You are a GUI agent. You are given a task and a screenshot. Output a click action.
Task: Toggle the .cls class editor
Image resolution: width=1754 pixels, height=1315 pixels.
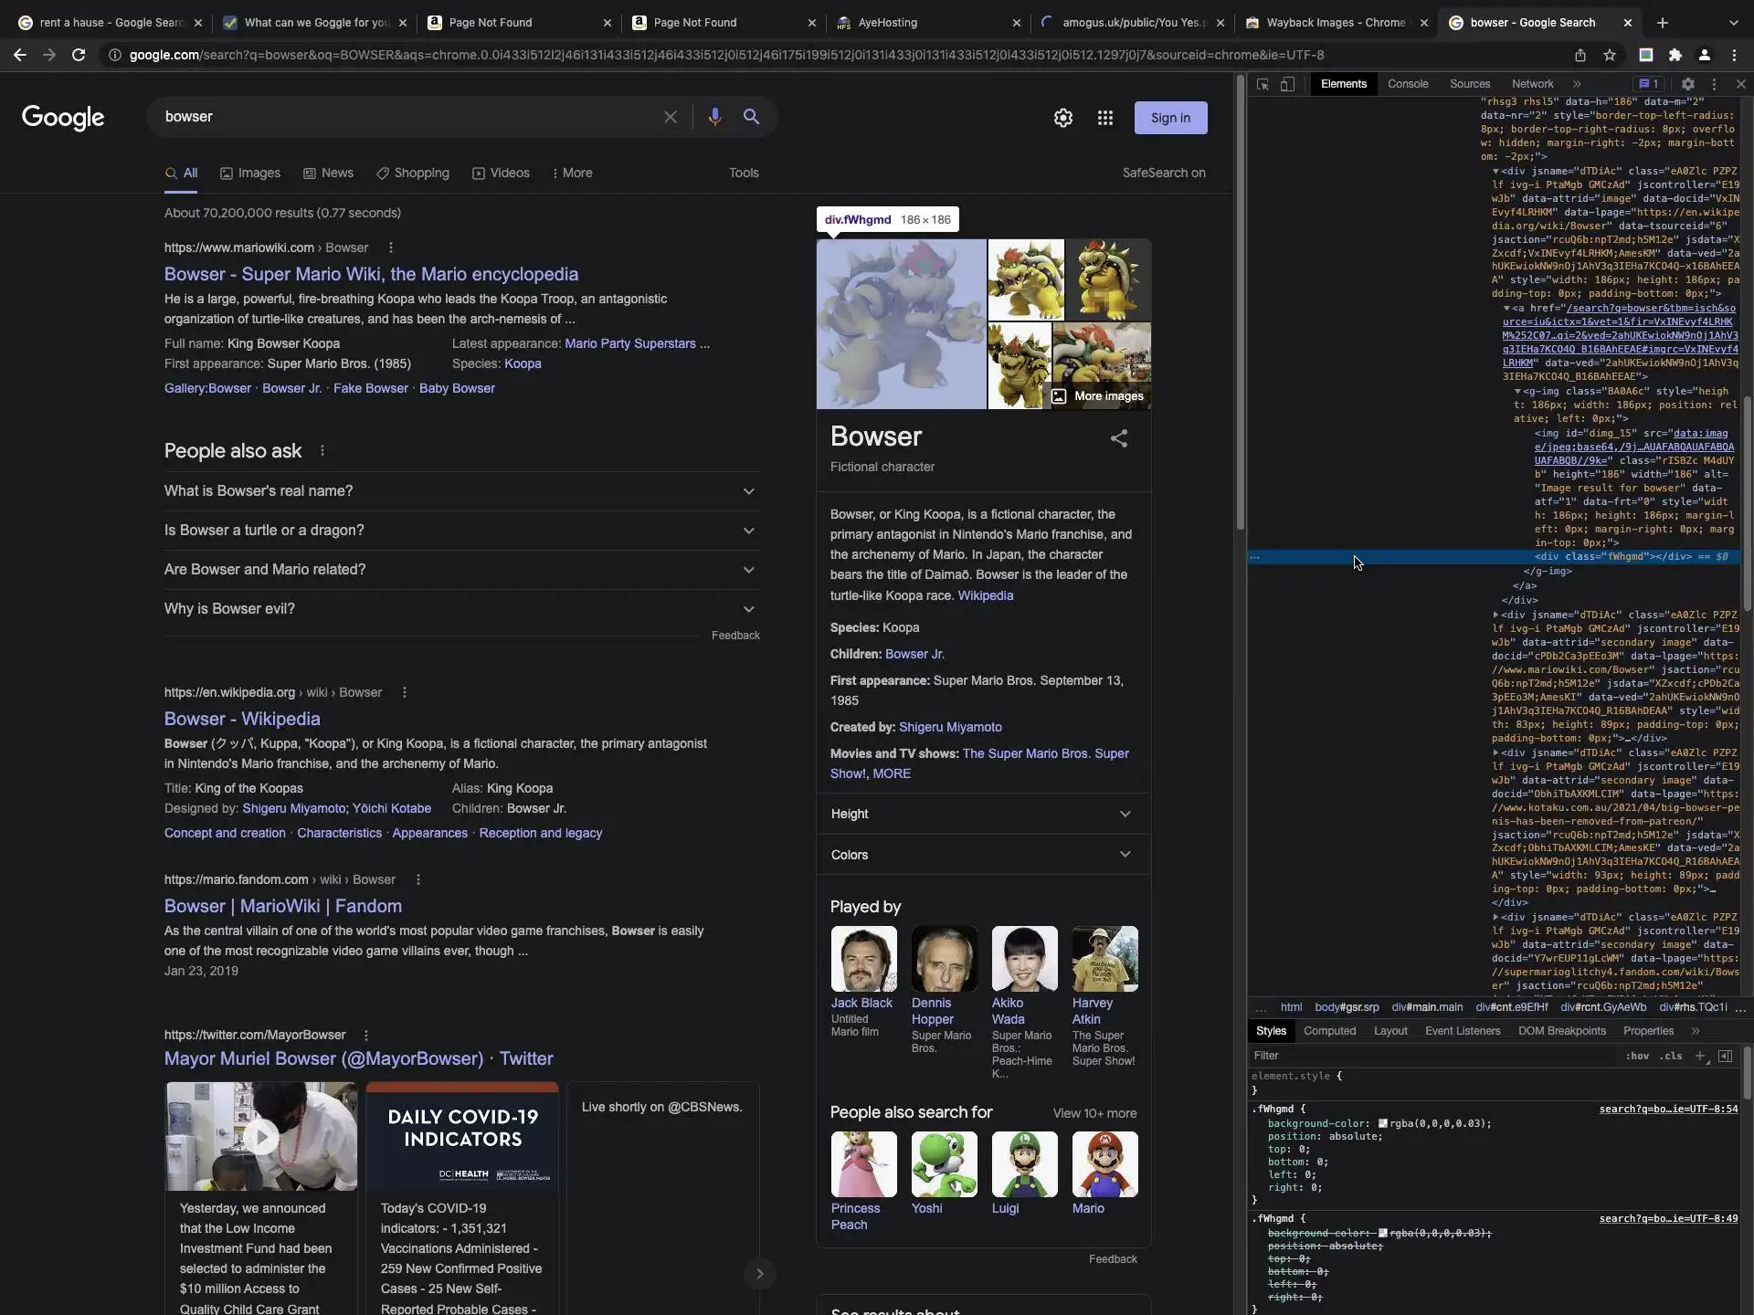[1672, 1056]
